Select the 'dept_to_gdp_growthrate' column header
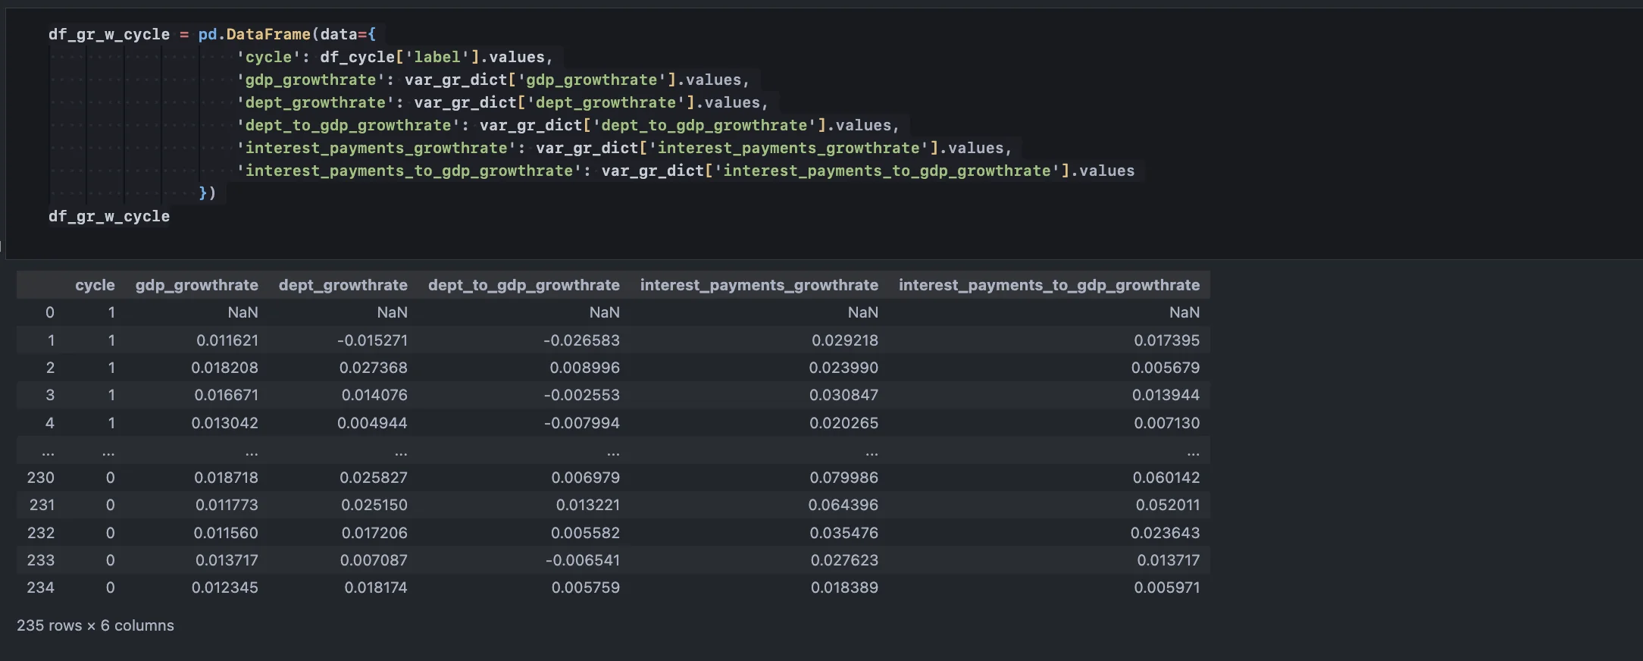Screen dimensions: 1643x661 [524, 285]
